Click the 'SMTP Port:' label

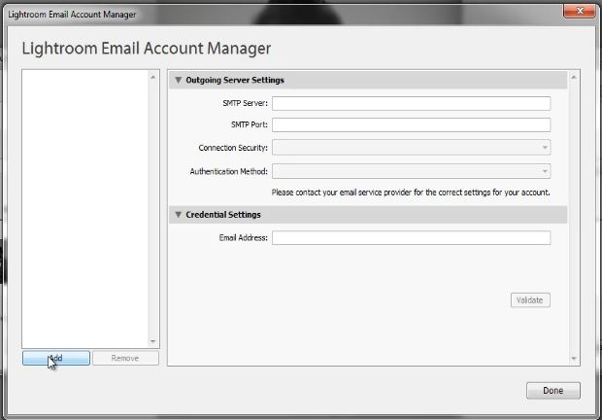coord(250,124)
